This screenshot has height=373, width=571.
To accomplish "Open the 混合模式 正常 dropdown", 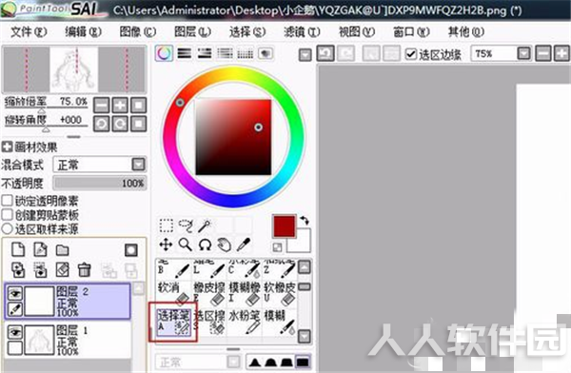I will (x=100, y=165).
